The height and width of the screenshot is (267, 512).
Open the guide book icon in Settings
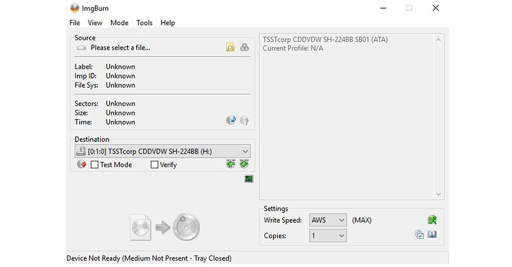[x=432, y=234]
